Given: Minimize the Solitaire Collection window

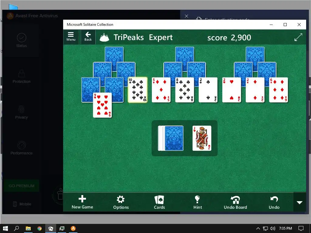Looking at the screenshot, I should click(271, 25).
